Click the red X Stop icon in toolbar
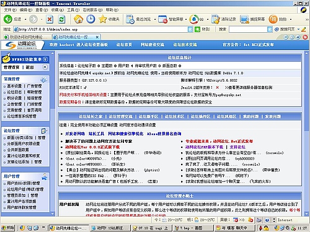Viewport: 310px width, 232px height. coord(50,19)
